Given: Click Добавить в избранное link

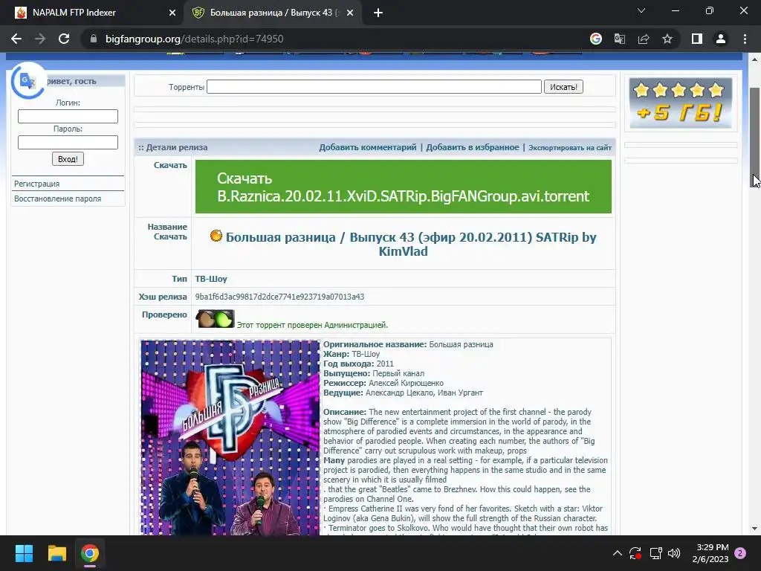Looking at the screenshot, I should (x=472, y=147).
